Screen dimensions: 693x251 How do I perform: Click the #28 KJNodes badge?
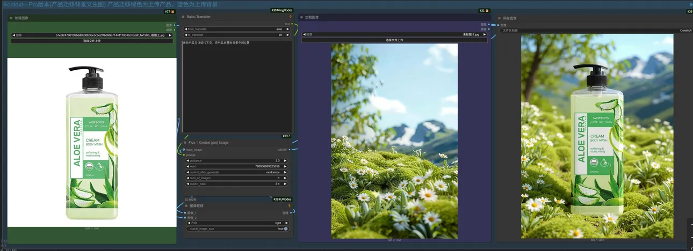point(283,199)
